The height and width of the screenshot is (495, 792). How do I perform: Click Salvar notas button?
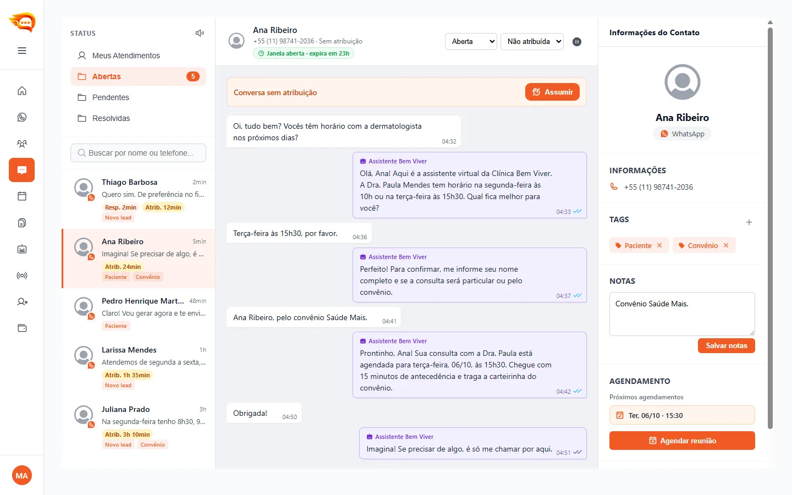(726, 345)
